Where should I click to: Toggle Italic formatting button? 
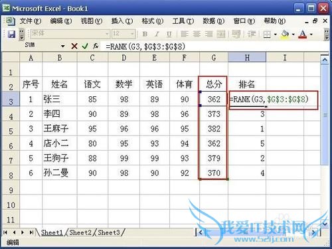point(157,34)
